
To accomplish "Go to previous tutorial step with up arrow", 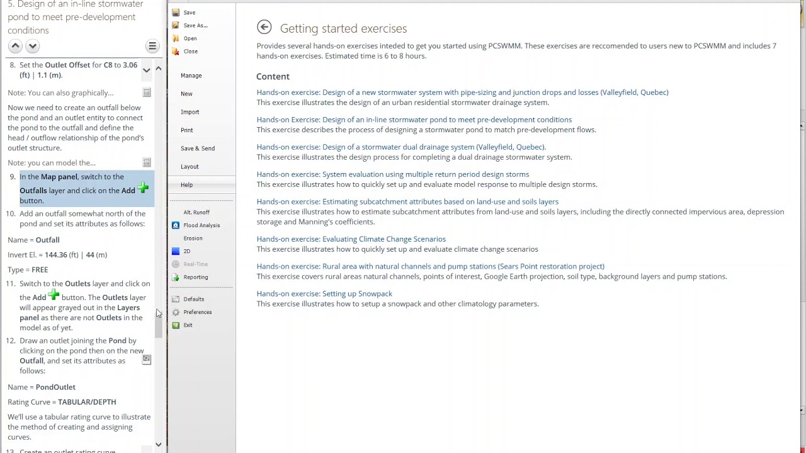I will tap(15, 46).
